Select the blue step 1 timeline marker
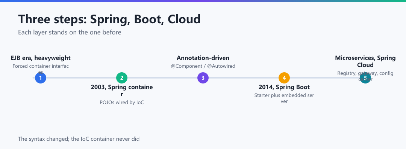Screen dimensions: 406x149 tap(40, 78)
